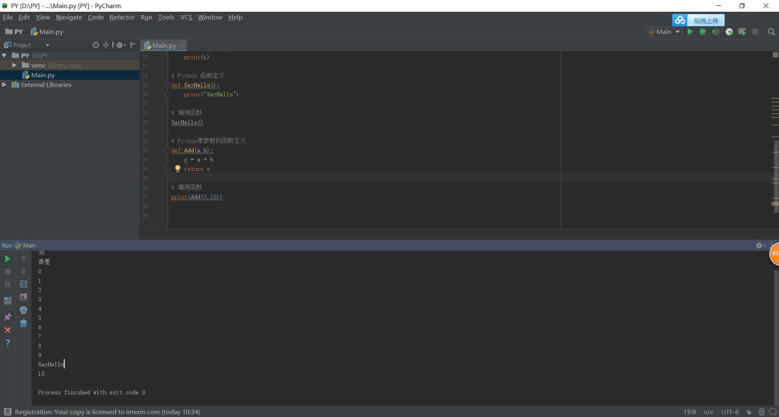Run Main with coverage
The width and height of the screenshot is (779, 417).
coord(716,32)
